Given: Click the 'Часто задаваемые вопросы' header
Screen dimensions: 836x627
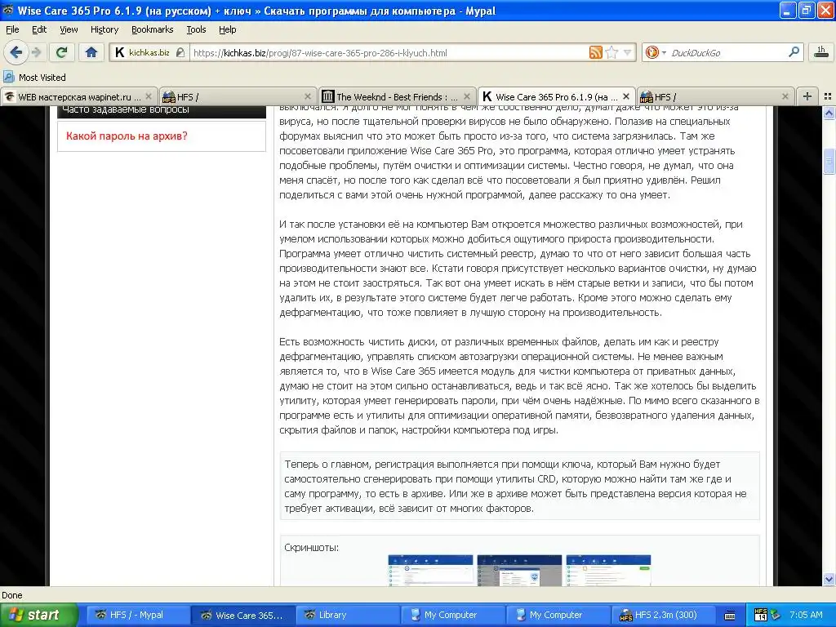Looking at the screenshot, I should click(162, 110).
